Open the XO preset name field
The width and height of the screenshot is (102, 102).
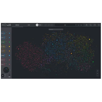click(65, 25)
